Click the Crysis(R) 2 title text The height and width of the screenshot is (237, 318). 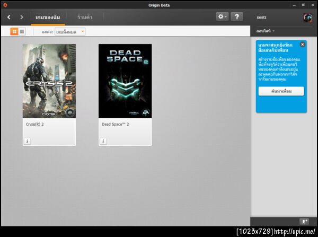[x=34, y=124]
